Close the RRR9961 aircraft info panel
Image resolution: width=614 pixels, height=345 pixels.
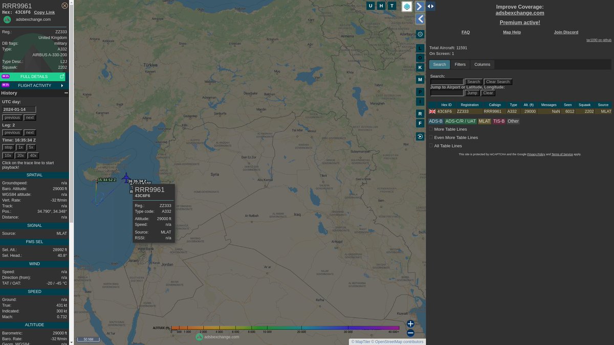[64, 6]
